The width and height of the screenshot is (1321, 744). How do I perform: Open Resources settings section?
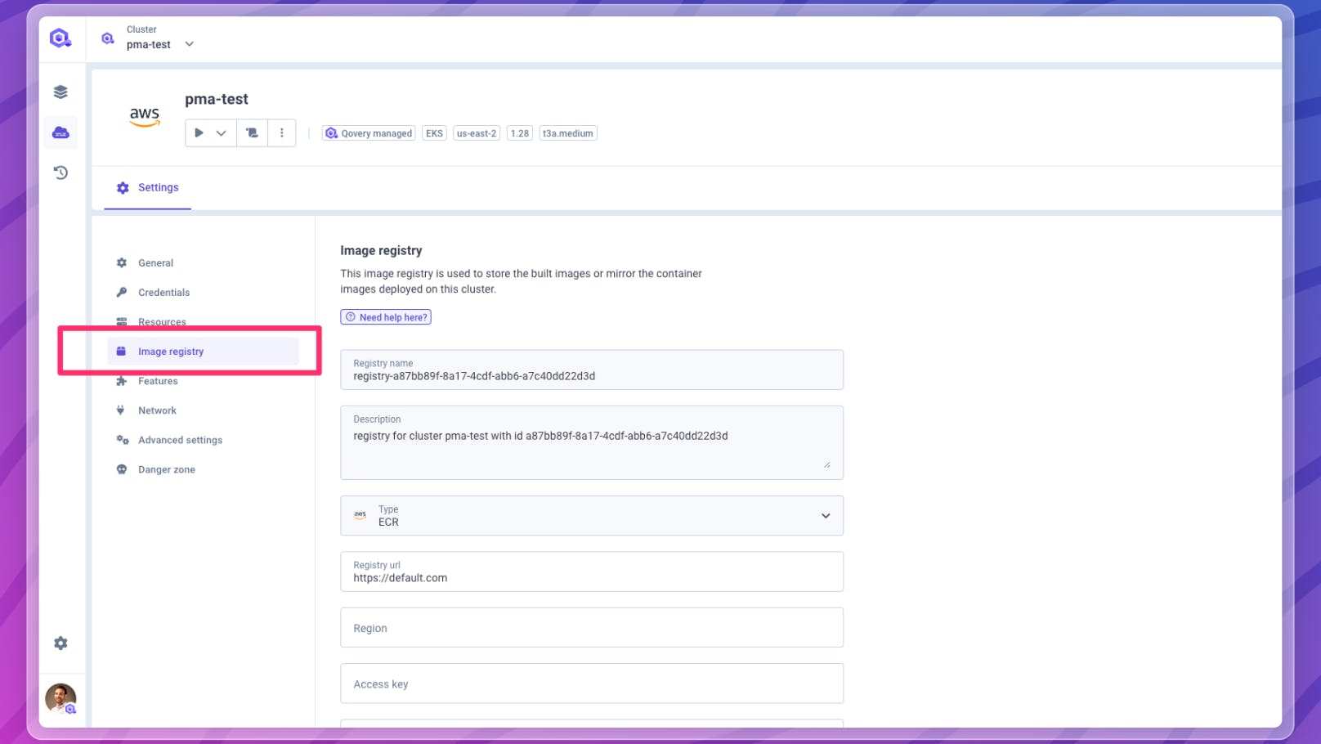162,322
